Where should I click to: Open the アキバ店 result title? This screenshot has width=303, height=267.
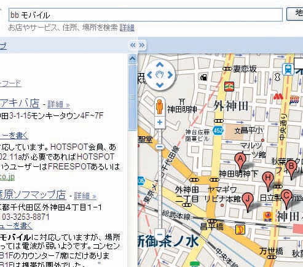[20, 103]
